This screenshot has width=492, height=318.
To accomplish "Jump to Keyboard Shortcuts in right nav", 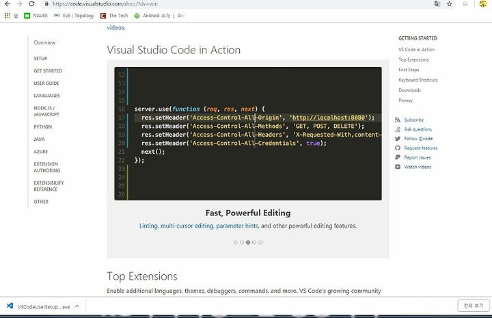I will pyautogui.click(x=418, y=80).
